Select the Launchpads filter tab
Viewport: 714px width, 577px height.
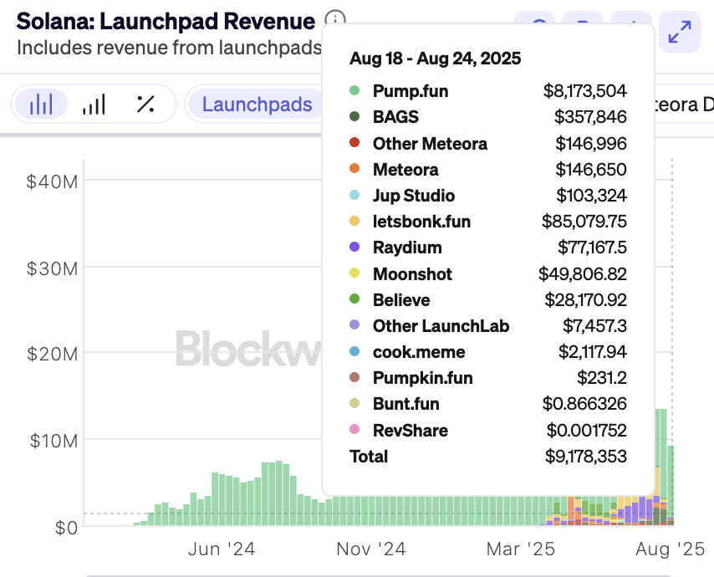pyautogui.click(x=257, y=105)
